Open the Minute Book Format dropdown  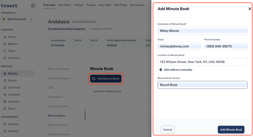tap(202, 85)
